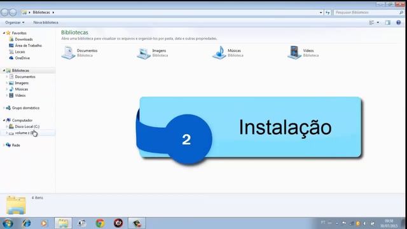The width and height of the screenshot is (407, 229).
Task: Select Rede in navigation tree
Action: (15, 145)
